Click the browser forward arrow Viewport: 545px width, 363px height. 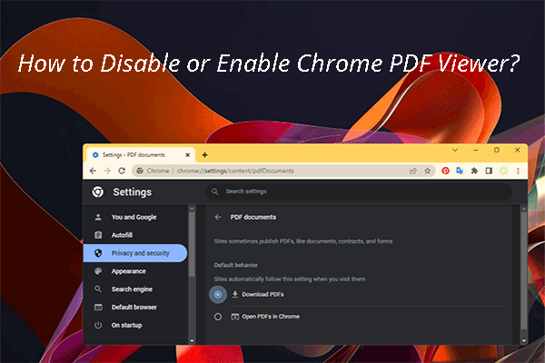pos(107,171)
